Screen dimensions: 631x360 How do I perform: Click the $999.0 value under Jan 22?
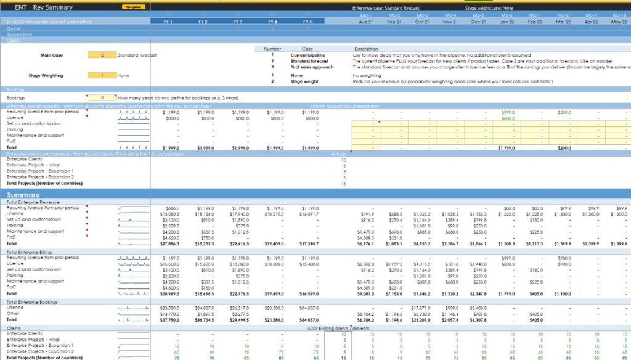point(507,112)
